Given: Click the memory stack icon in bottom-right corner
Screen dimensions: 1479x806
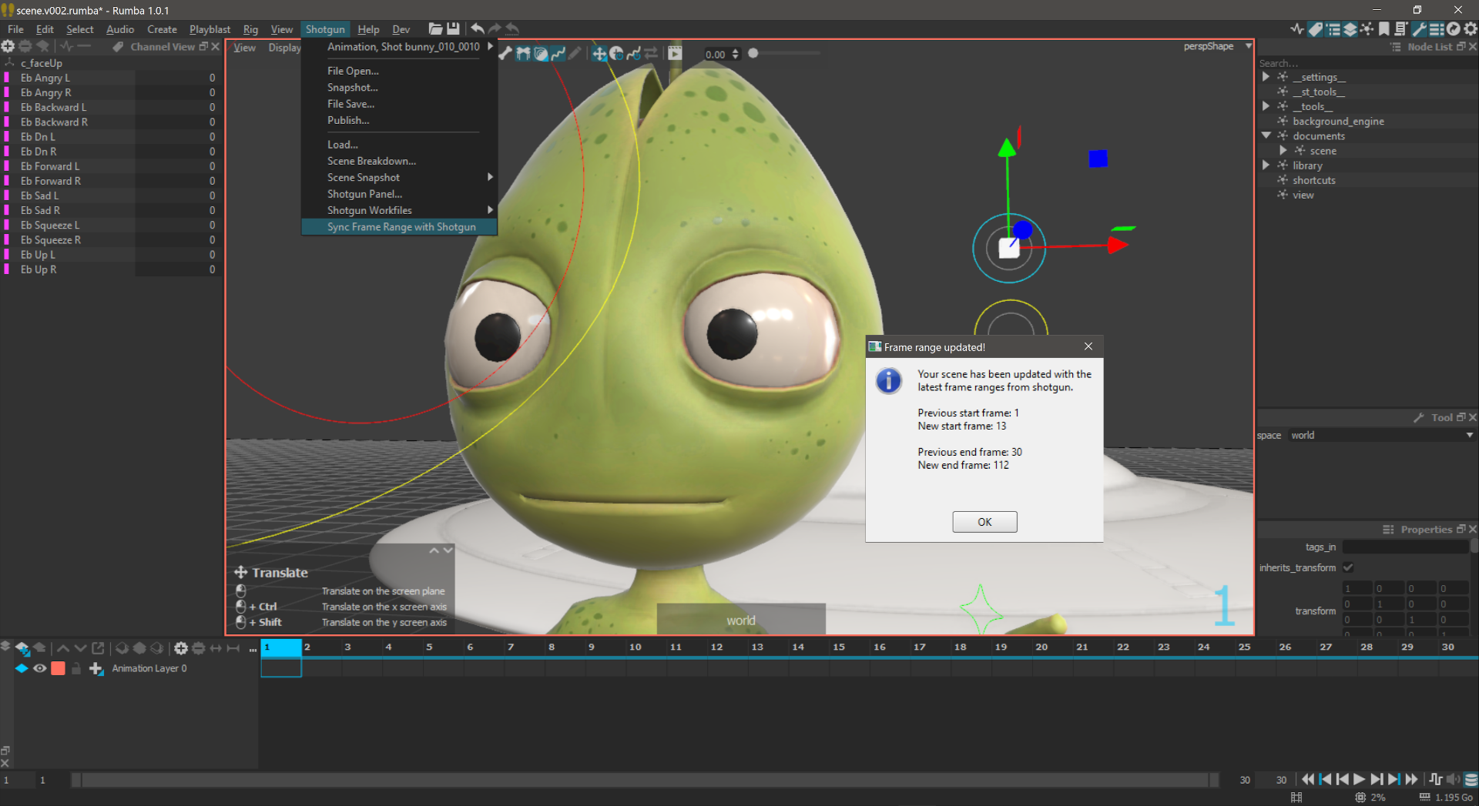Looking at the screenshot, I should pyautogui.click(x=1471, y=780).
